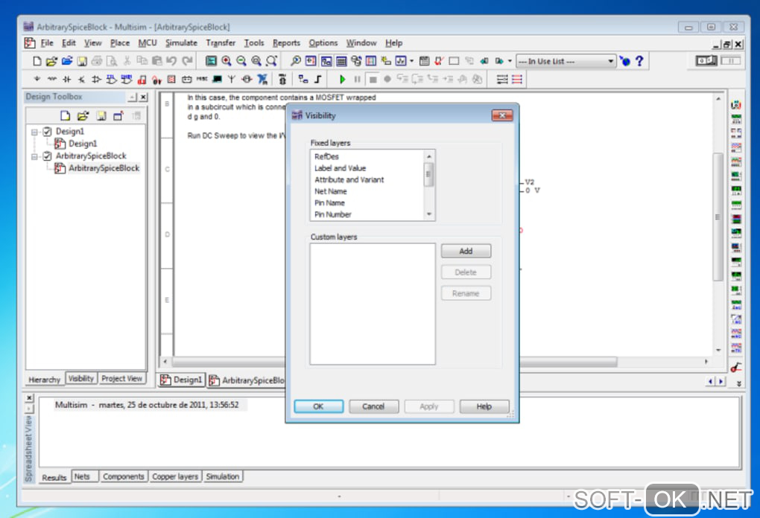Place a TTL component icon
The width and height of the screenshot is (760, 518).
pos(112,79)
